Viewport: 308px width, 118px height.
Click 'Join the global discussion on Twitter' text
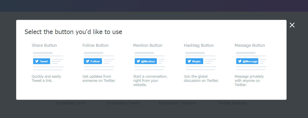tap(201, 78)
